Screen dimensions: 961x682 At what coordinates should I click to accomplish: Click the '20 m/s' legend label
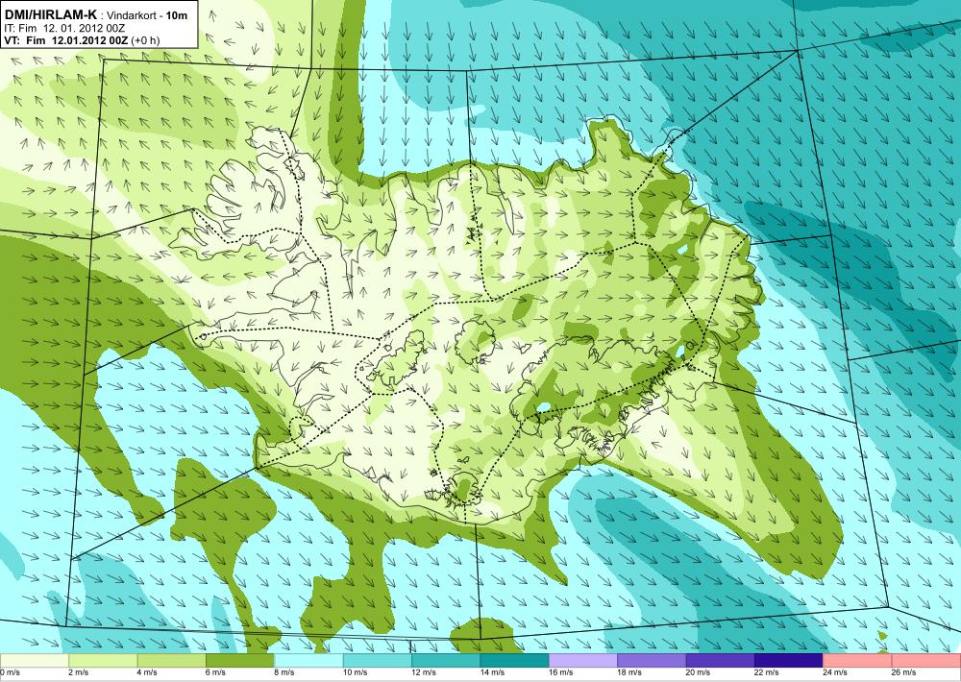pyautogui.click(x=699, y=672)
